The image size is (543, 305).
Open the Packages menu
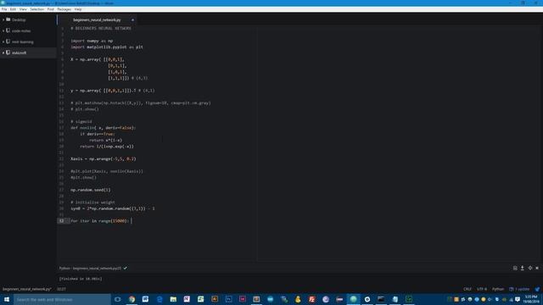64,9
